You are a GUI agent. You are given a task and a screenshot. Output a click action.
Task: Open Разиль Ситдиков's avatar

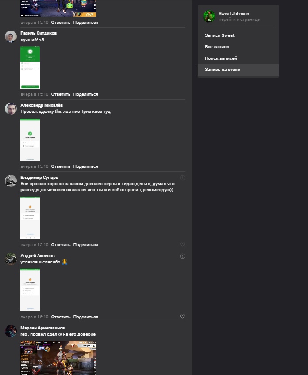click(x=11, y=36)
